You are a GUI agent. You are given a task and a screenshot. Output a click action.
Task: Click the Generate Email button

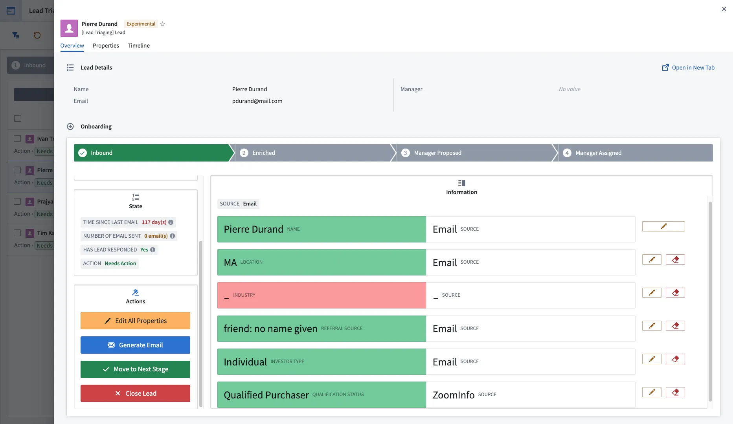[135, 345]
